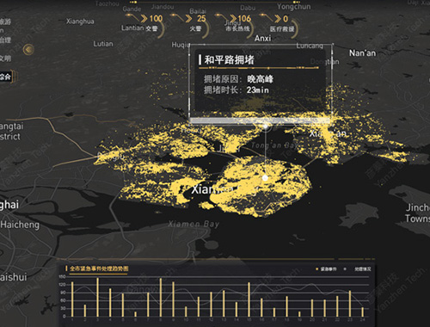This screenshot has height=327, width=430.
Task: Click the double-chevron icon beside 25
Action: click(x=189, y=19)
